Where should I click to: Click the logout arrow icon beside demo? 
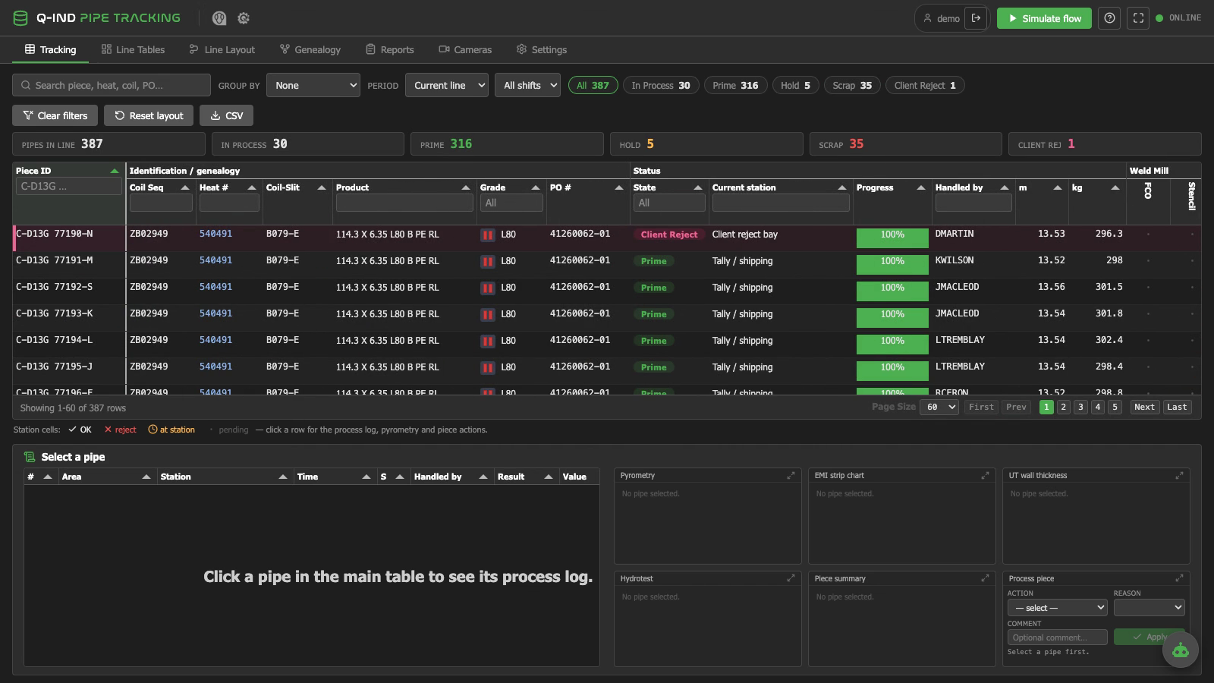pyautogui.click(x=977, y=18)
